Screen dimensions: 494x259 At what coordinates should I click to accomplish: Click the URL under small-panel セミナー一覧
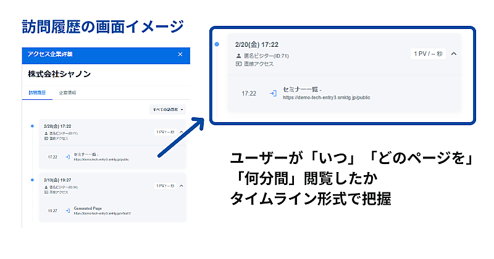(101, 160)
